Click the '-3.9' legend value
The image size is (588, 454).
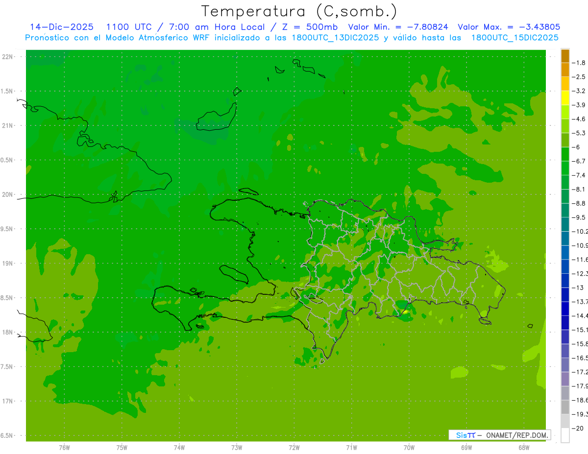point(579,105)
